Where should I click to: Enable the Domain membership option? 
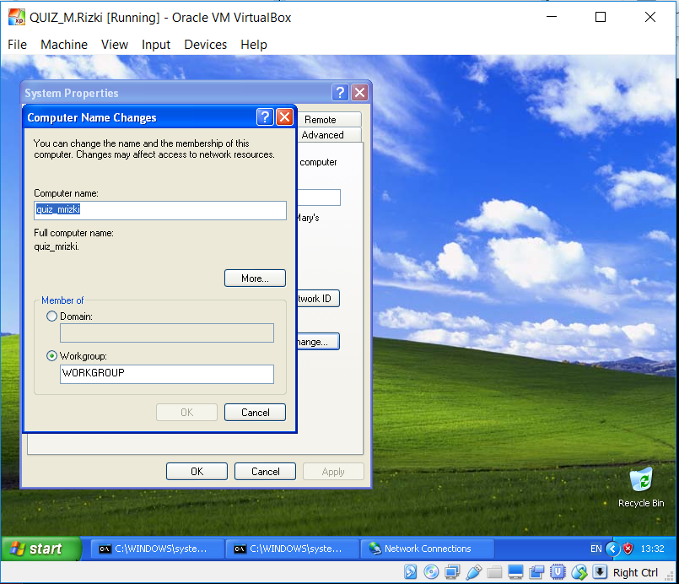coord(51,316)
